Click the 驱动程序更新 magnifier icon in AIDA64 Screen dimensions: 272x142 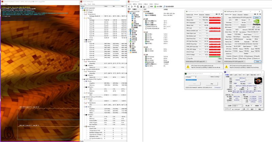pos(165,6)
